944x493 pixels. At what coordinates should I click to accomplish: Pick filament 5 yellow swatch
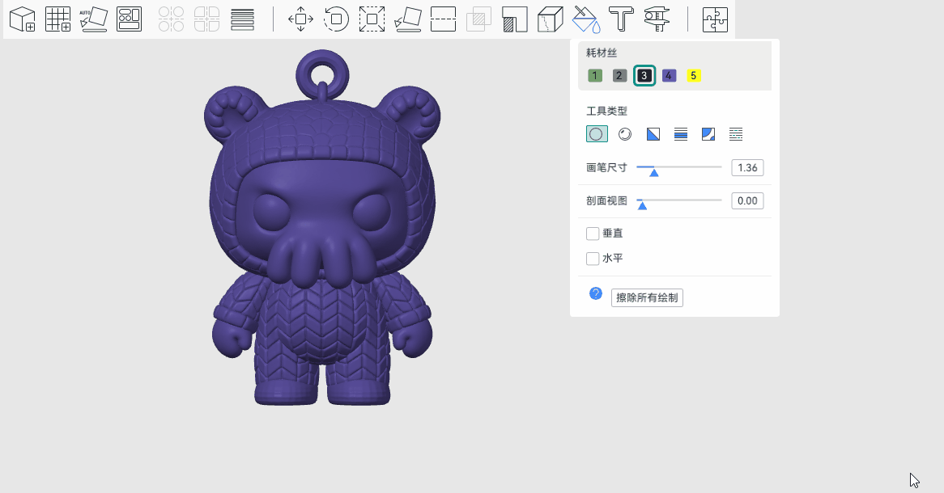point(694,76)
